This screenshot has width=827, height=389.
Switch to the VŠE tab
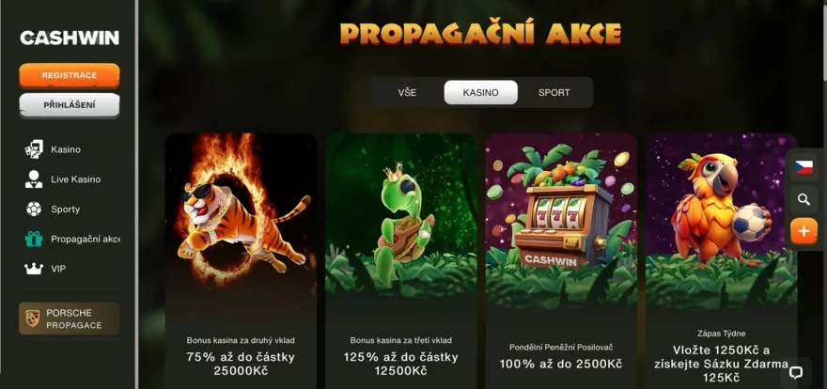pyautogui.click(x=407, y=93)
